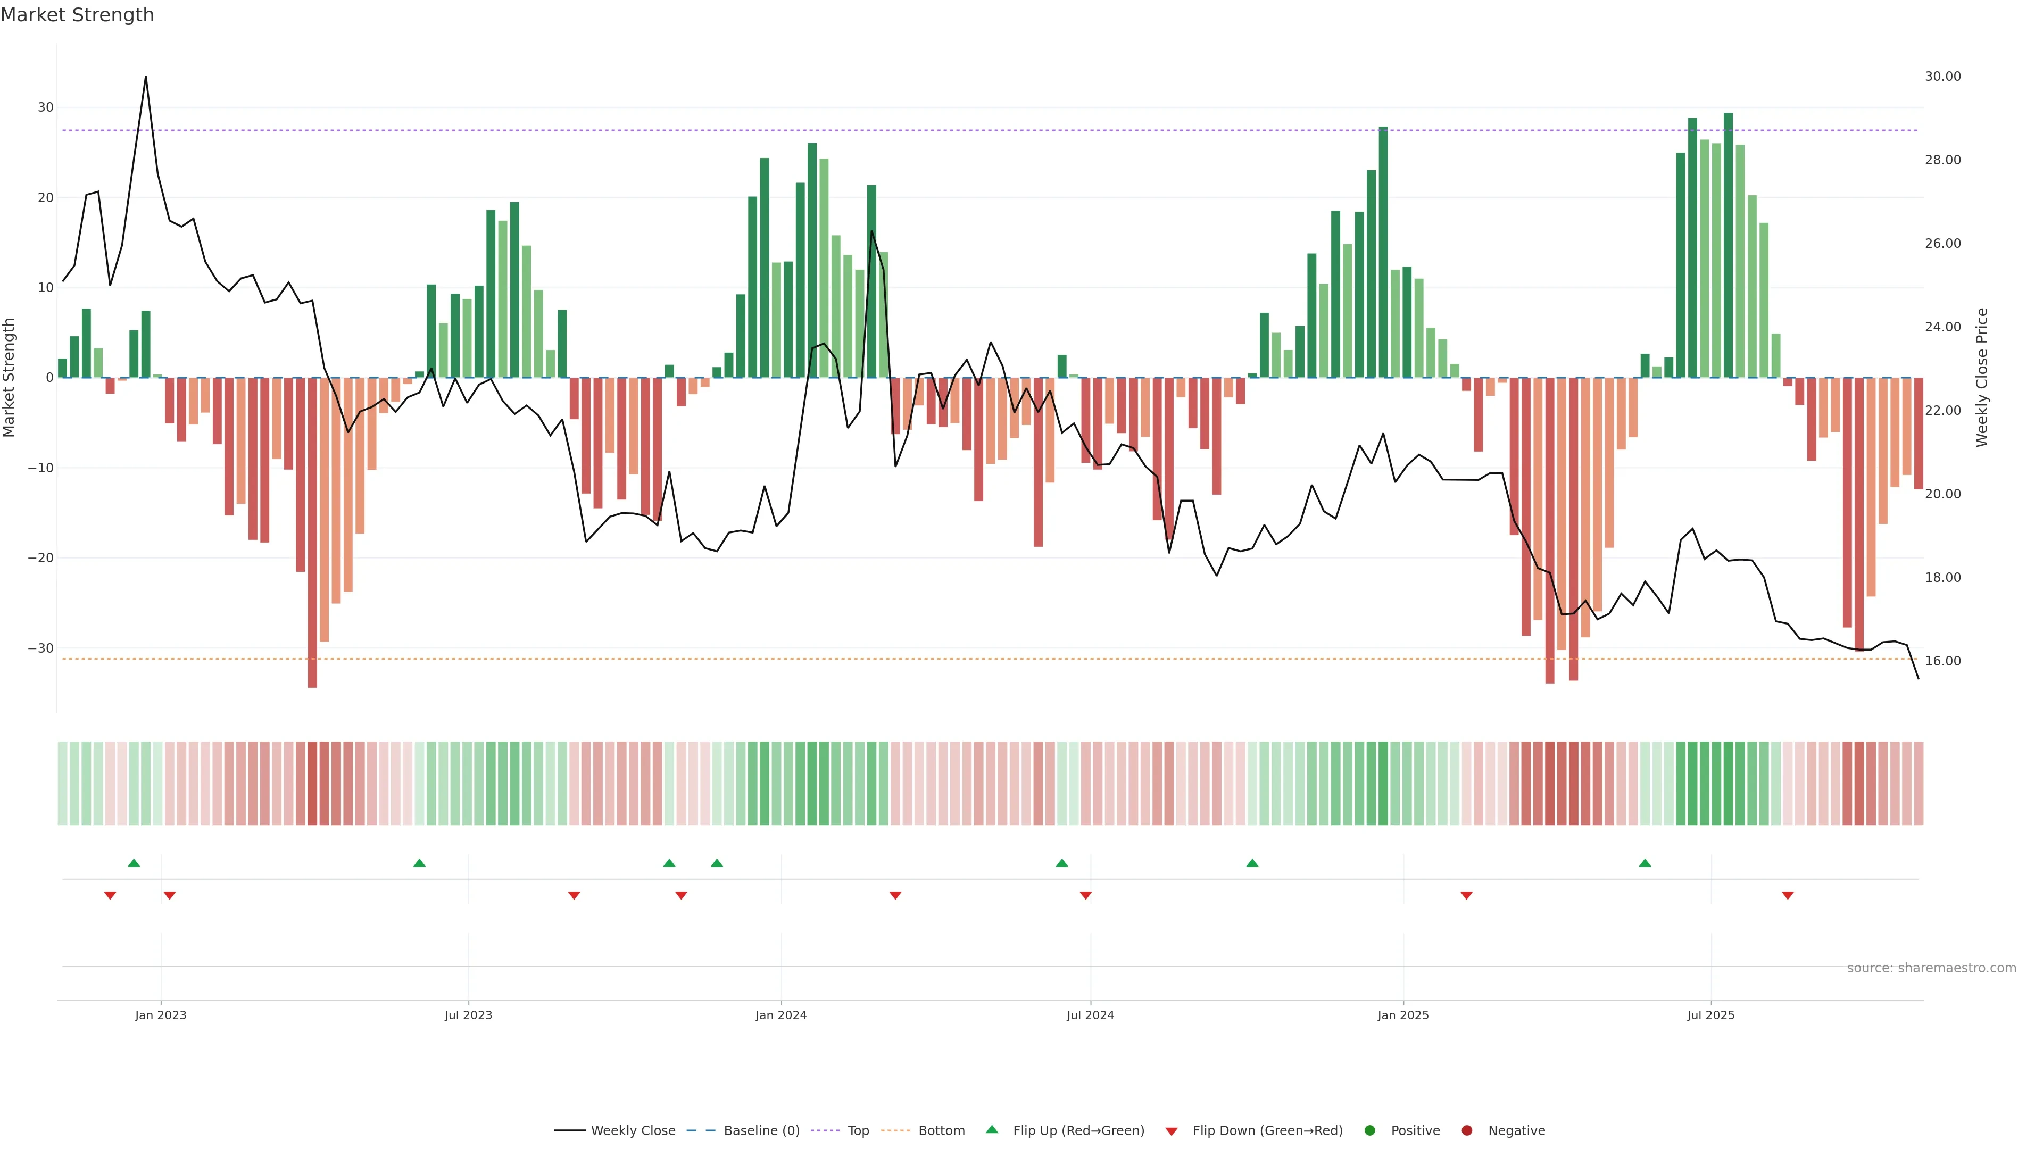
Task: Click the tallest black price peak near Jan 2023
Action: [145, 78]
